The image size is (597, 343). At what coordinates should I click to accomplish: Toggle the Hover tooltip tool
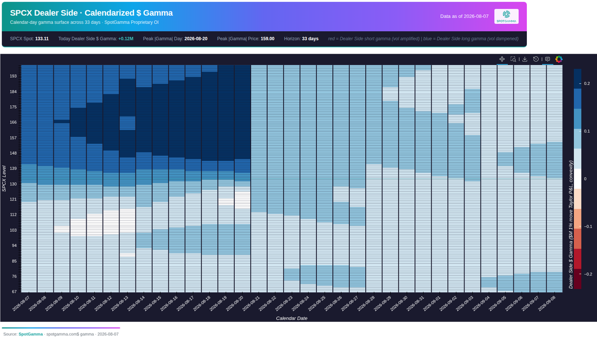coord(547,59)
